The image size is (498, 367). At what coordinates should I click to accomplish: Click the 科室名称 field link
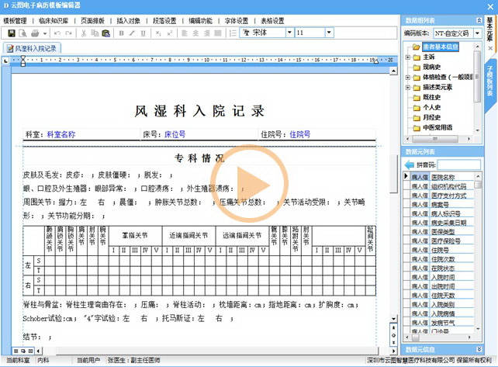coord(61,134)
